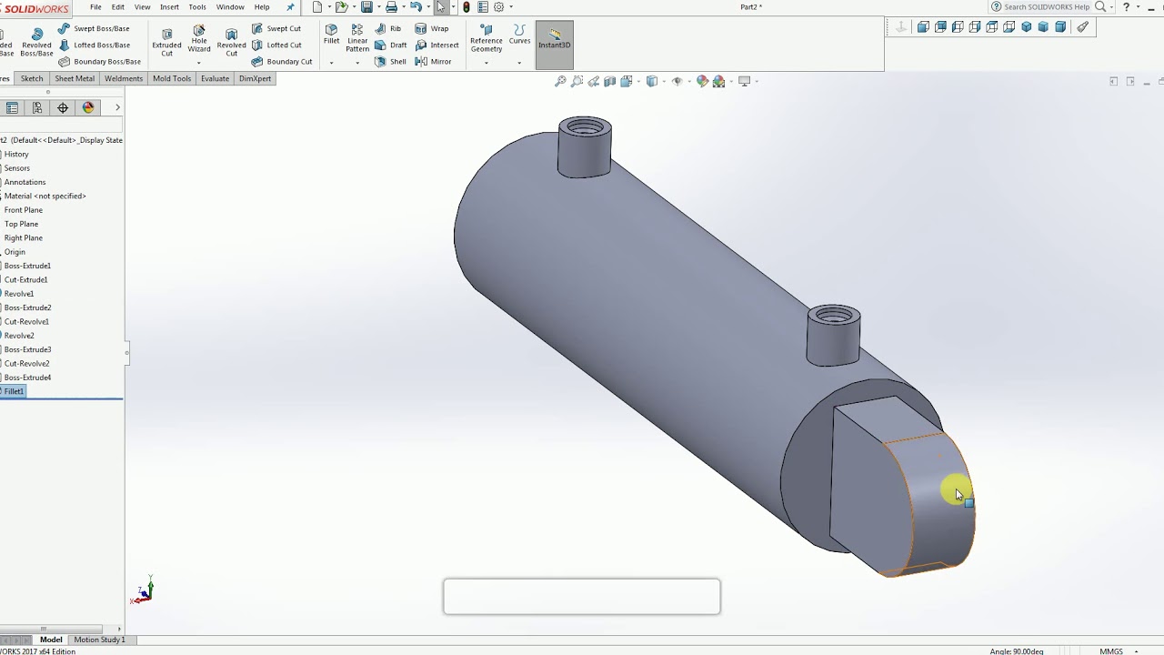Click the Zoom to Fit icon
This screenshot has width=1164, height=655.
point(560,81)
